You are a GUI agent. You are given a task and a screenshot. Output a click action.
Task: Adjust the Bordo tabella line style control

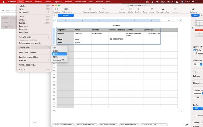point(198,93)
